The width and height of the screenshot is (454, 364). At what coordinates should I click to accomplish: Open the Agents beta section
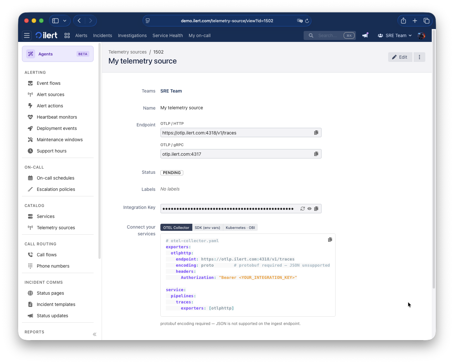point(58,54)
